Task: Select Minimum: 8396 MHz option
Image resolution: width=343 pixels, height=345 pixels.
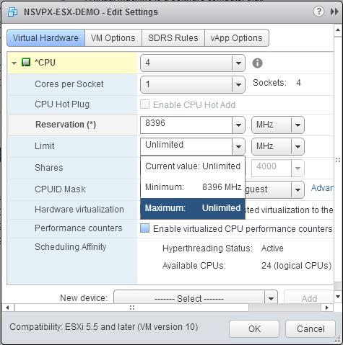Action: point(193,187)
